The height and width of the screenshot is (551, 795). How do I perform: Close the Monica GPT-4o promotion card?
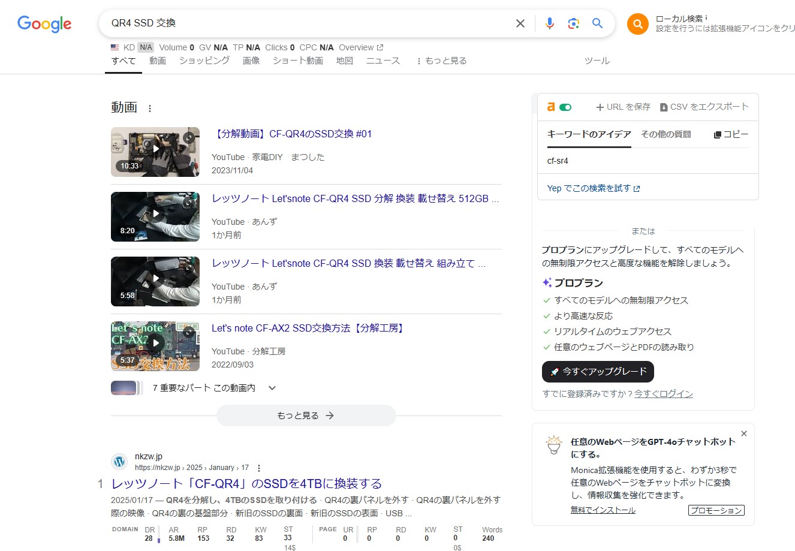point(744,433)
